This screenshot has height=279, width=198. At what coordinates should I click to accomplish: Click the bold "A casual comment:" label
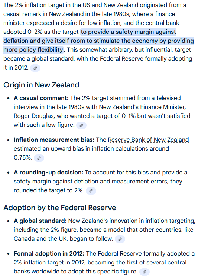[x=41, y=98]
